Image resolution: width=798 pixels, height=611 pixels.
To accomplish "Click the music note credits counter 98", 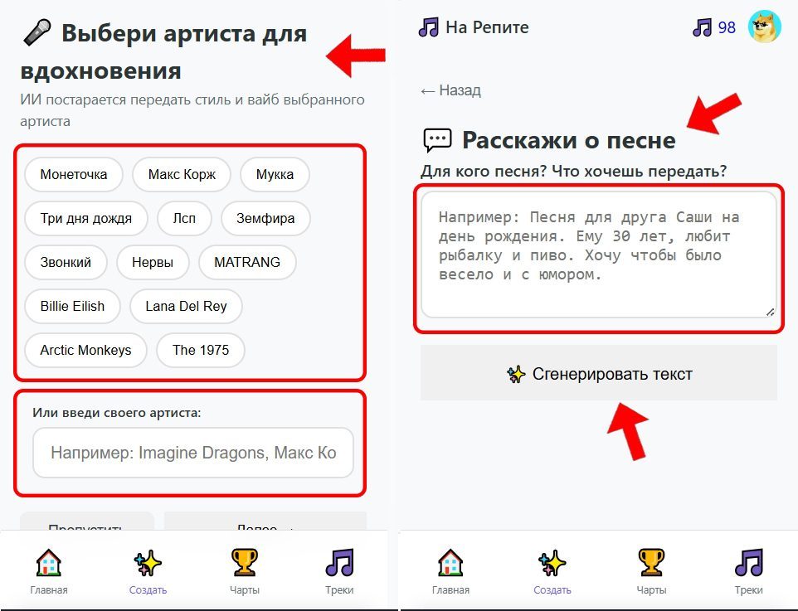I will [714, 27].
